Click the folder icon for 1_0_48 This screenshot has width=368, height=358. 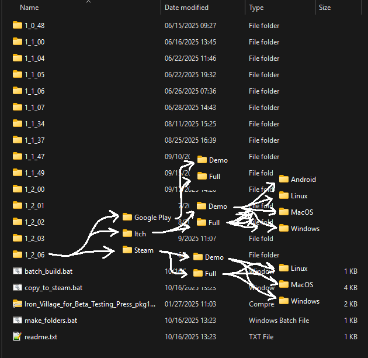pos(18,25)
